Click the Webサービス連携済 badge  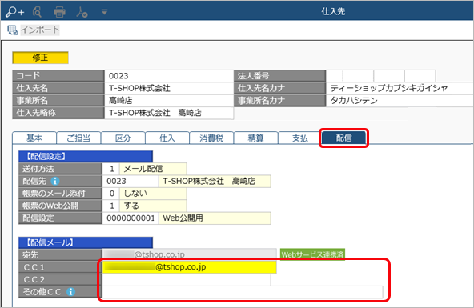312,254
